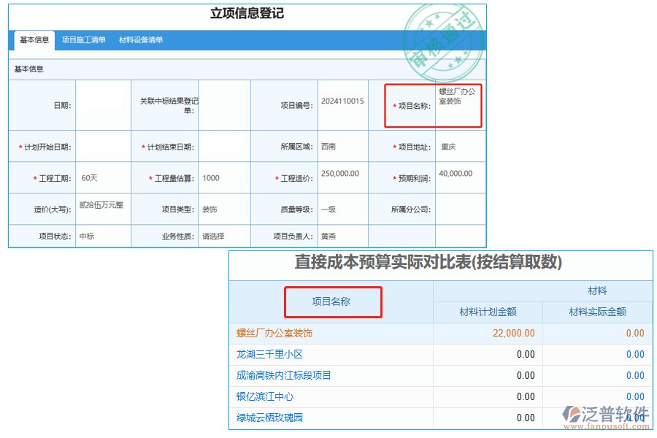657x438 pixels.
Task: Click the 关联中标结果登记单 field
Action: pyautogui.click(x=224, y=105)
